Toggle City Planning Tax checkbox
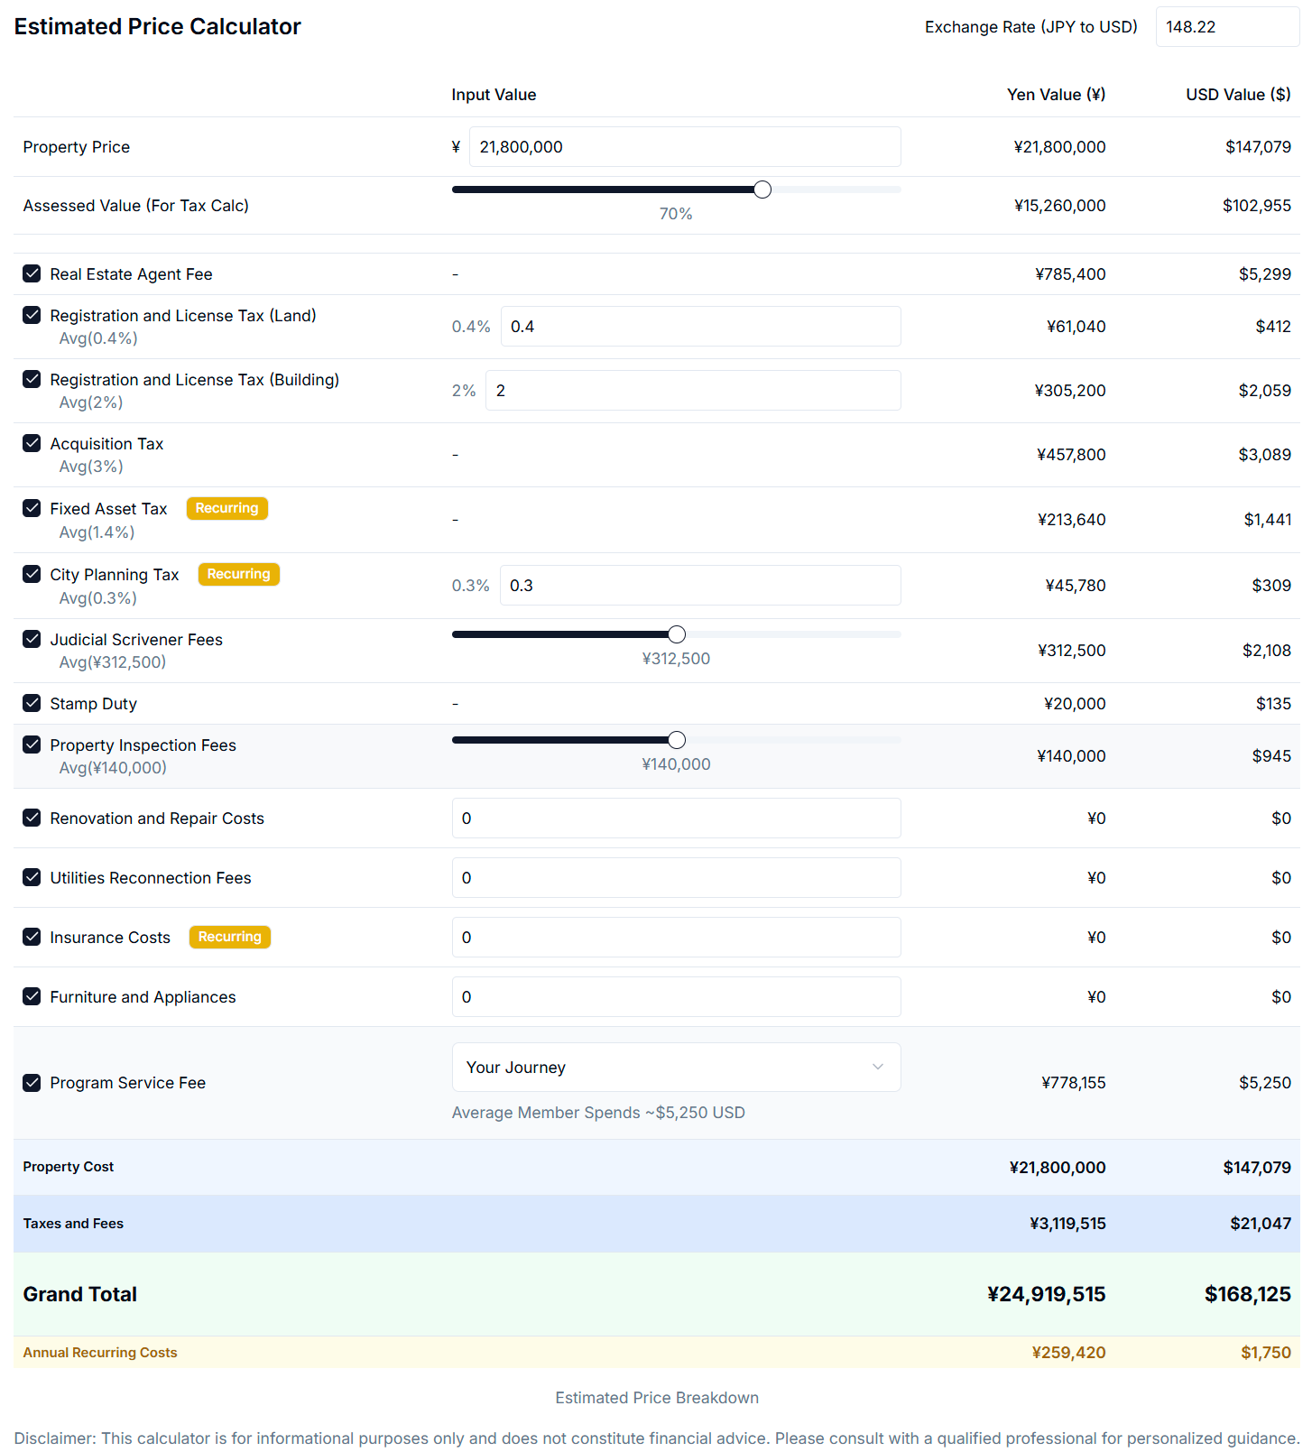 [x=32, y=574]
